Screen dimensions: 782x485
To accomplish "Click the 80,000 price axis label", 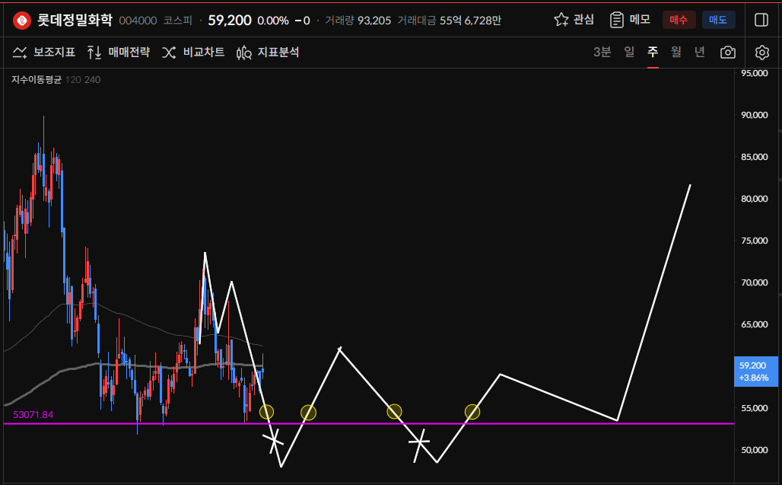I will coord(754,199).
